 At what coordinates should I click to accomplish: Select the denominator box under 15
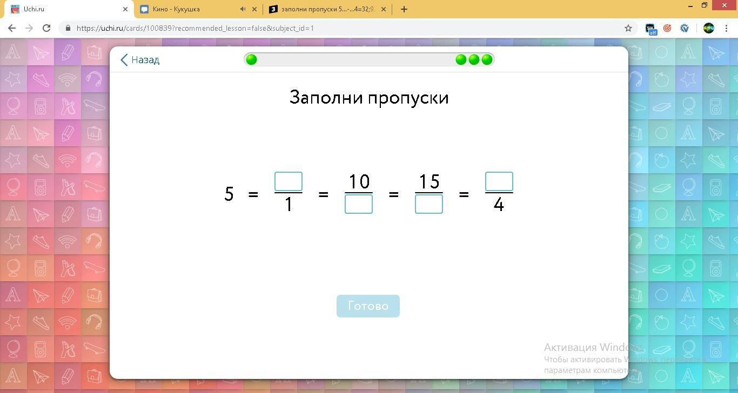click(x=429, y=204)
